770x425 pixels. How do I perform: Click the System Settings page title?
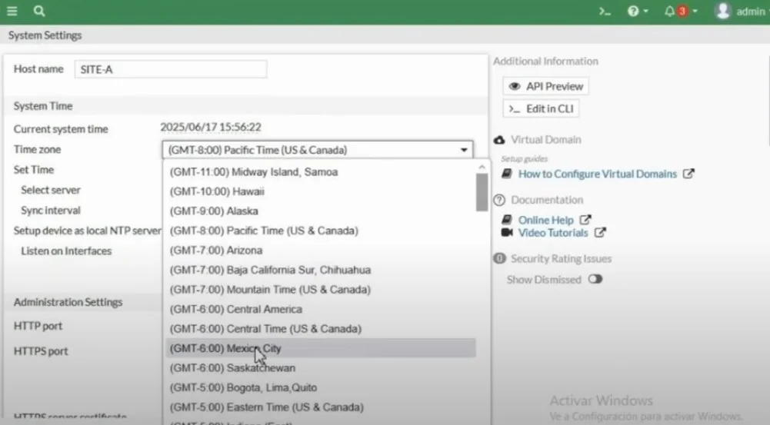45,35
